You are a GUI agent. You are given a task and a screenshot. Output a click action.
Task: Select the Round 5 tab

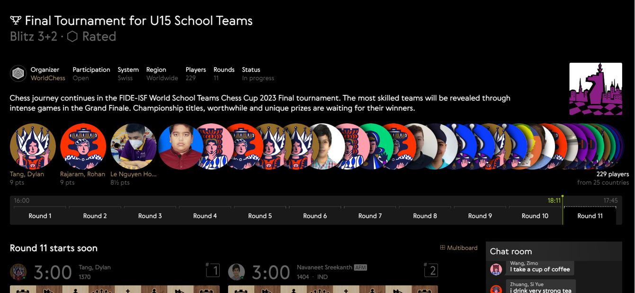[260, 215]
